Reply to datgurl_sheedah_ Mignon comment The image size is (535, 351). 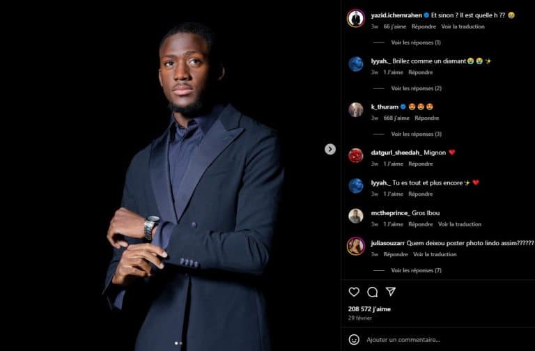pos(420,164)
